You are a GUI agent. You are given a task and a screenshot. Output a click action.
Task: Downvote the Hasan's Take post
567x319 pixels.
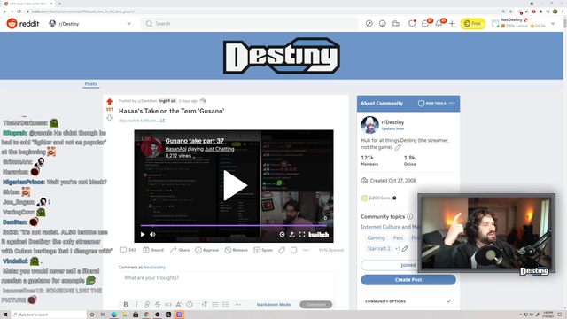tap(110, 118)
